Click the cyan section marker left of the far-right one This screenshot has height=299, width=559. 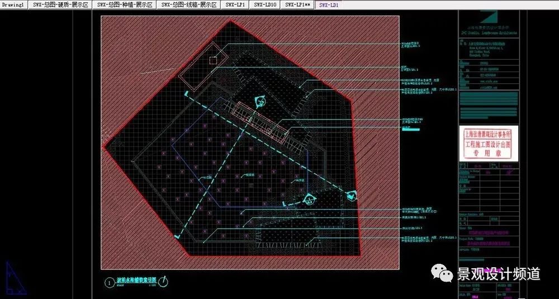coord(308,198)
